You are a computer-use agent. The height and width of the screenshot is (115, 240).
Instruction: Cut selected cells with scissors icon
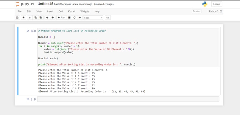(30, 17)
